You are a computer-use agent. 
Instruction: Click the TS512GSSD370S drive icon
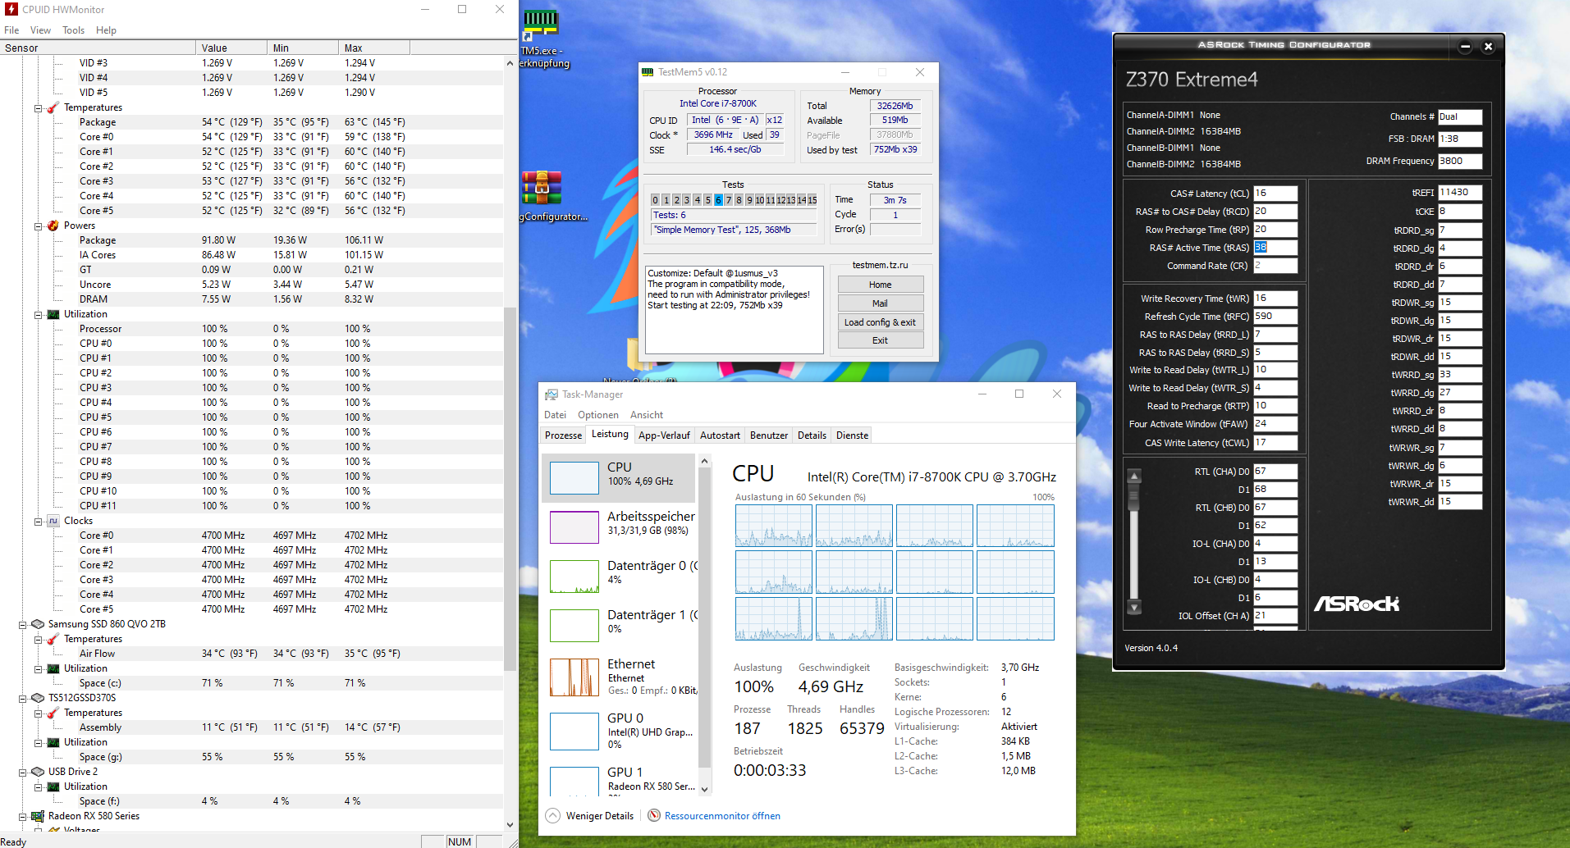(x=38, y=698)
